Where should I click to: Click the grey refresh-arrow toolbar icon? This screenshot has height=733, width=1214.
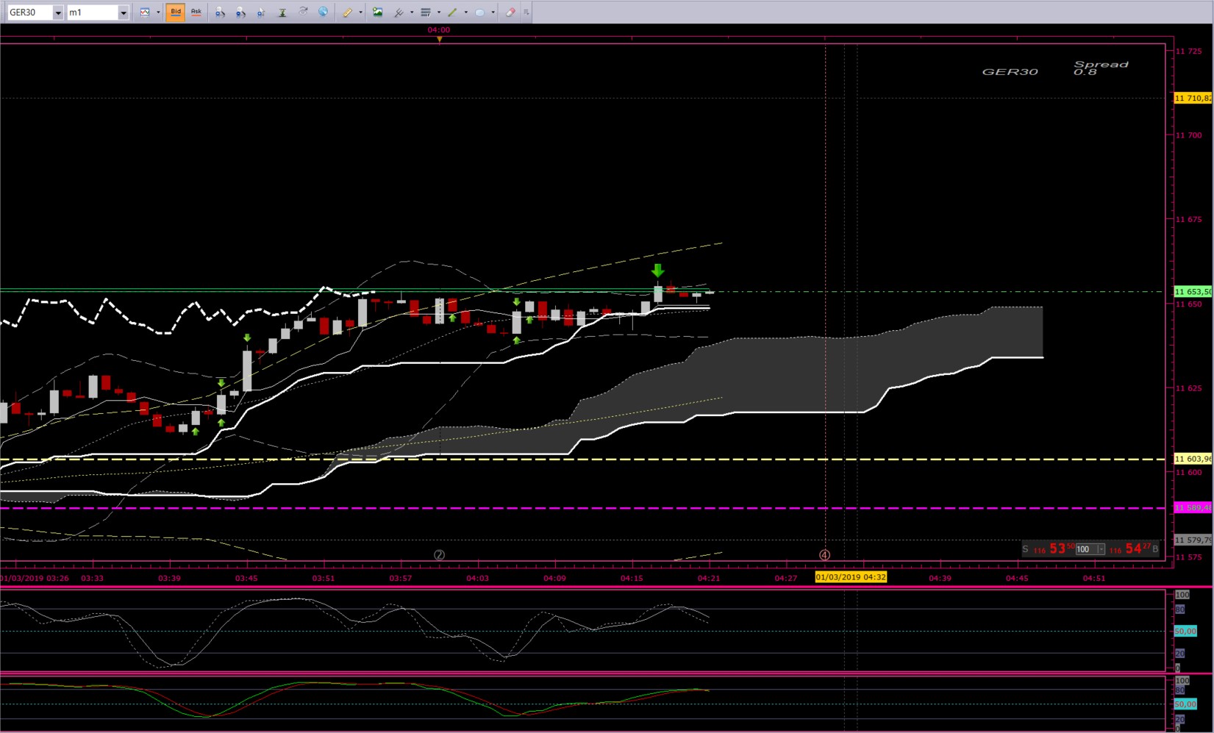(303, 12)
